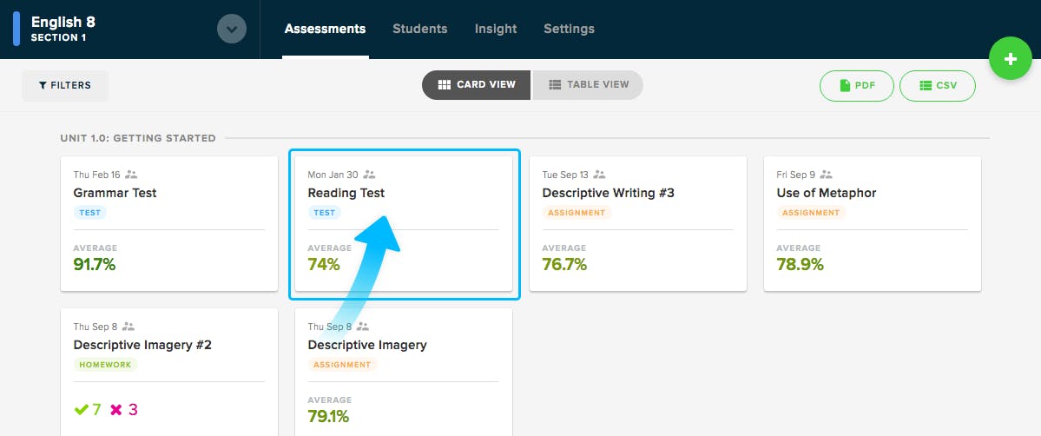
Task: Select the Assessments tab
Action: 326,29
